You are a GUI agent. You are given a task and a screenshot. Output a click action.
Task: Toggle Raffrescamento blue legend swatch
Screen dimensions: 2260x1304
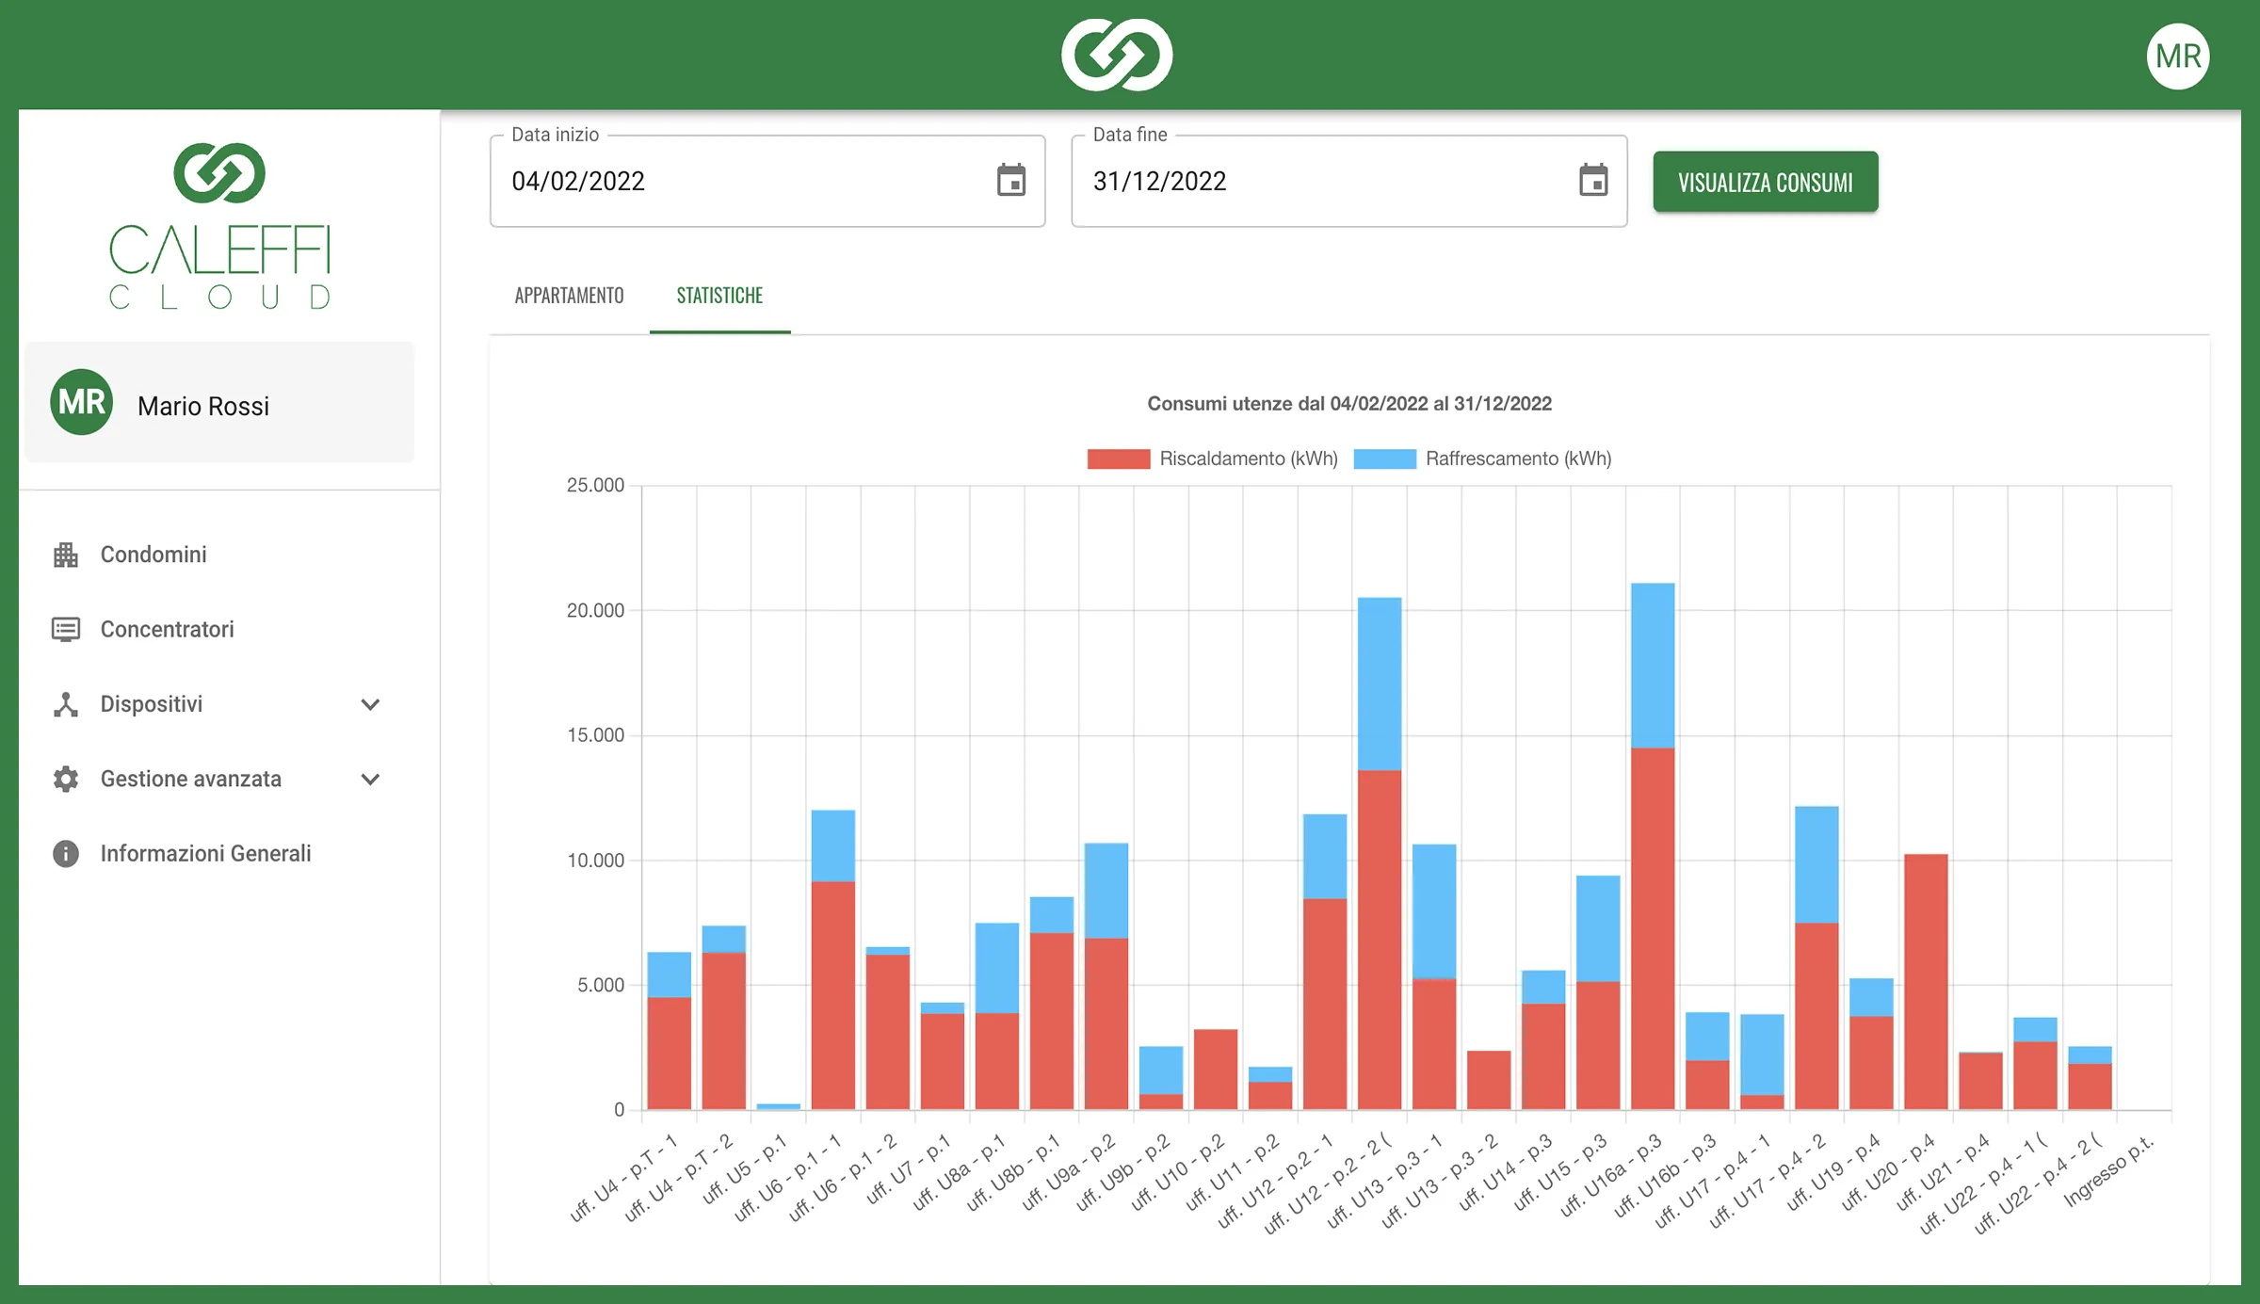[1384, 459]
